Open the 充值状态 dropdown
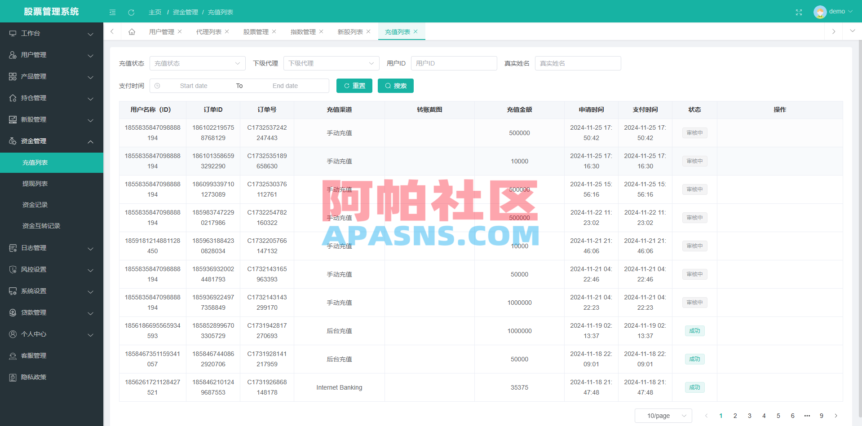 (x=197, y=63)
